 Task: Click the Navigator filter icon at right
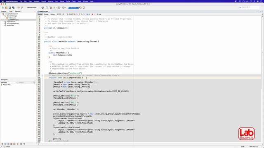click(x=34, y=83)
